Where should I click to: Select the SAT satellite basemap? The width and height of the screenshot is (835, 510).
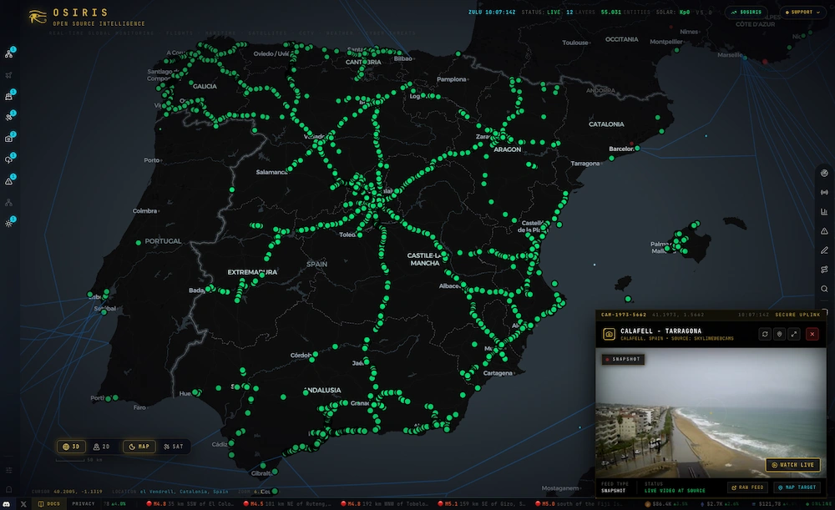pyautogui.click(x=173, y=447)
